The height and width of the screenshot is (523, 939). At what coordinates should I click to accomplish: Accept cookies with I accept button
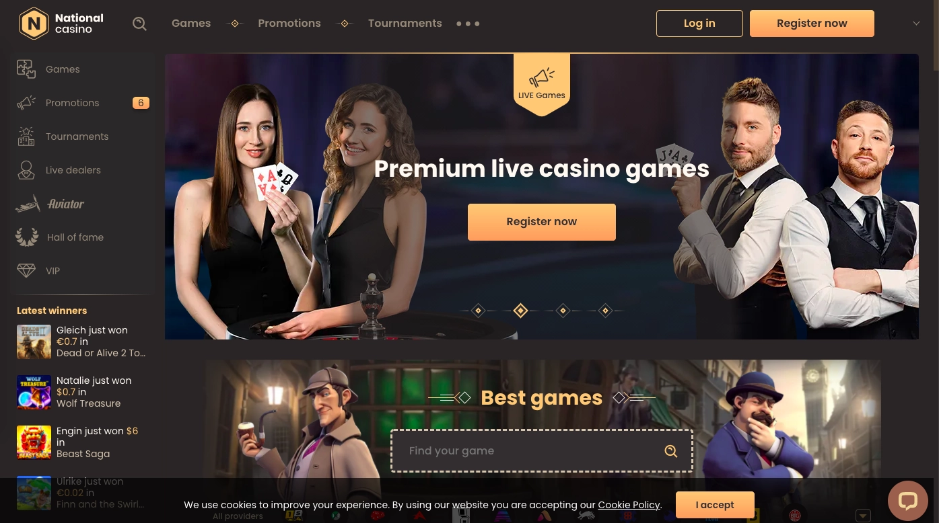715,505
